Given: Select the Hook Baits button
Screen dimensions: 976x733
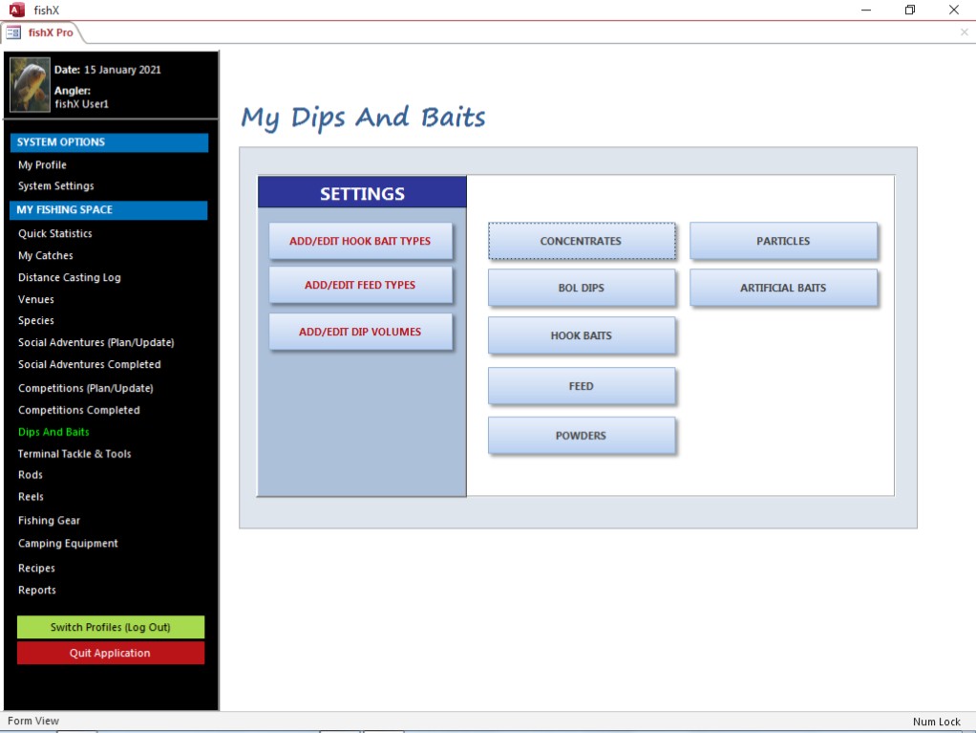Looking at the screenshot, I should pos(581,335).
